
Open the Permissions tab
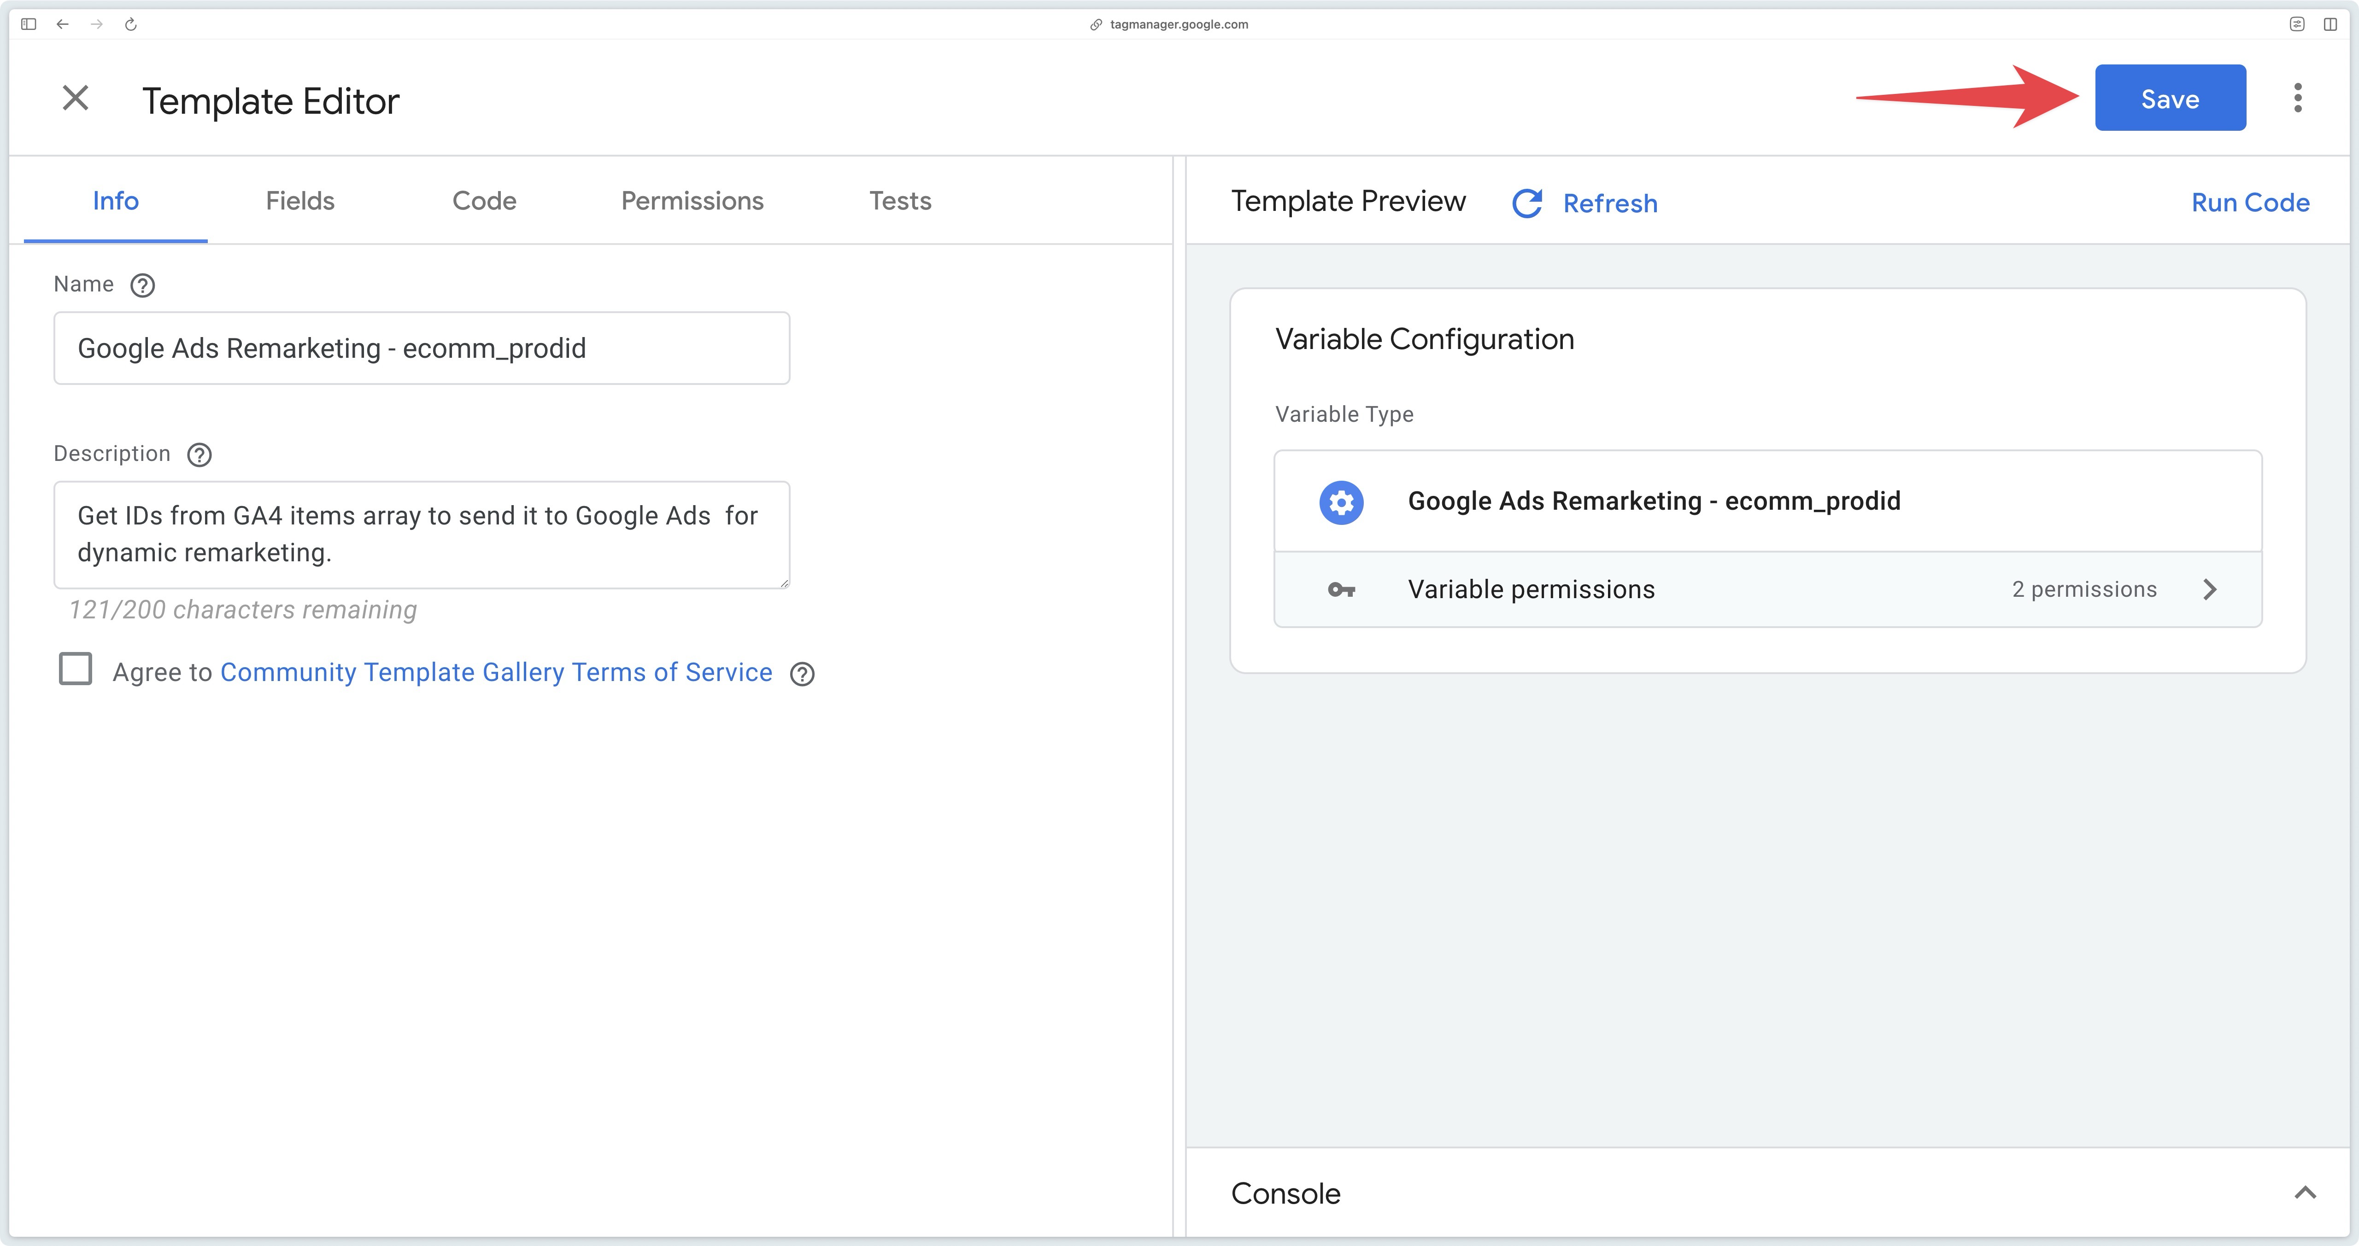[692, 200]
